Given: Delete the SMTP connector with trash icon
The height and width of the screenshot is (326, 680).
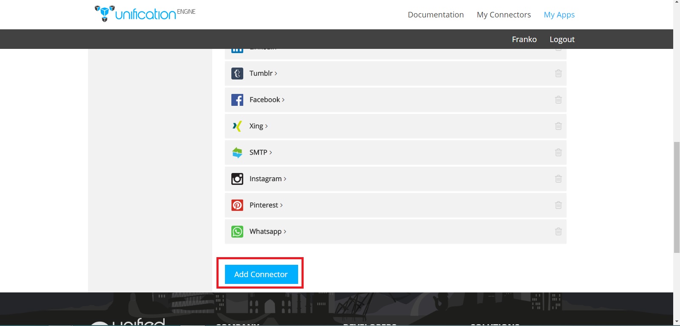Looking at the screenshot, I should [558, 153].
